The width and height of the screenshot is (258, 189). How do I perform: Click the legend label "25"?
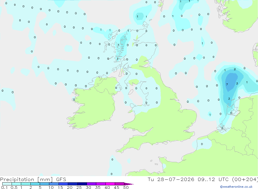tap(79, 187)
